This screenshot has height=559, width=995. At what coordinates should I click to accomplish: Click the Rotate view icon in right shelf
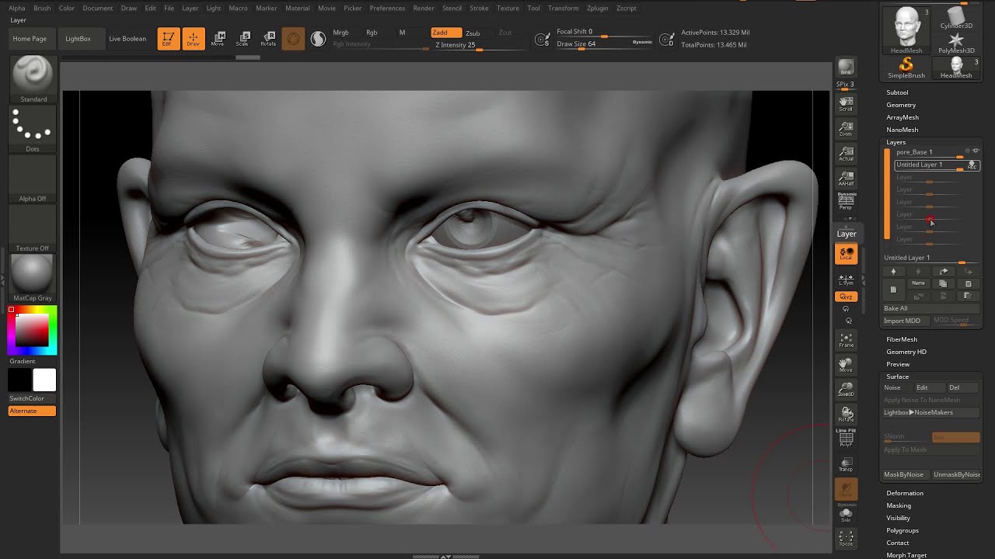coord(846,414)
